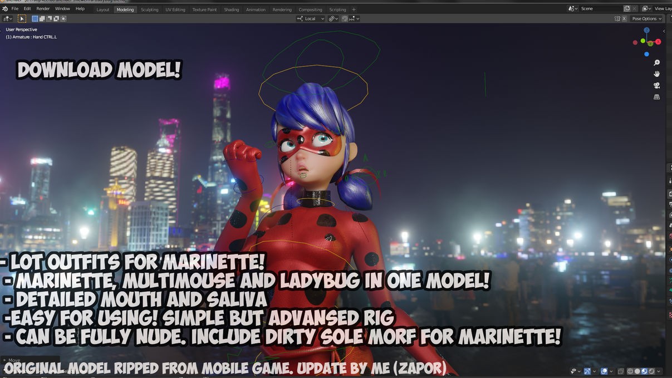Screen dimensions: 672x378
Task: Switch to the Sculpting workspace tab
Action: pos(149,9)
